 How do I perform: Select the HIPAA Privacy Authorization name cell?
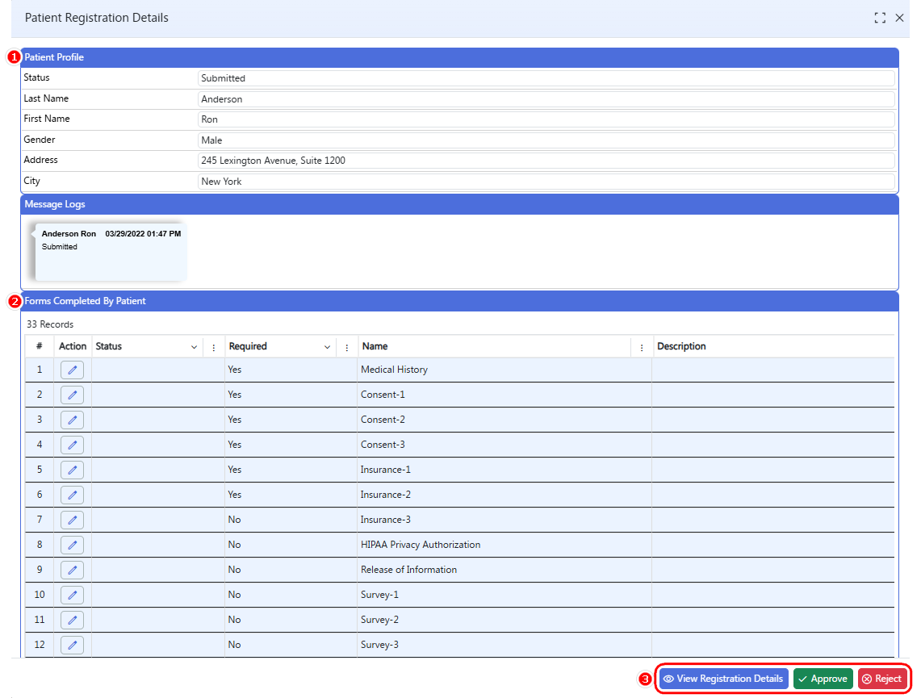pyautogui.click(x=504, y=545)
